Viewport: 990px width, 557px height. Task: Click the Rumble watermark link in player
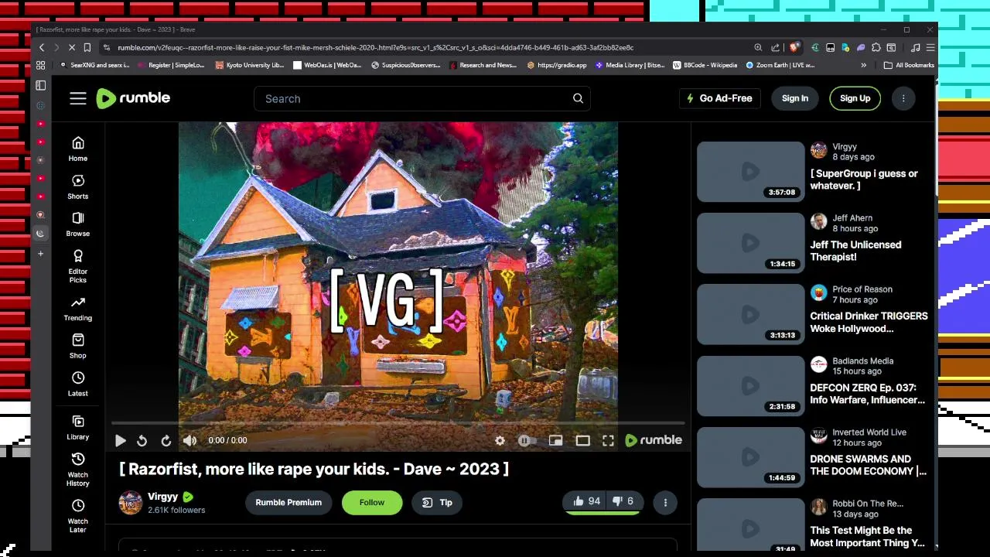(x=654, y=440)
